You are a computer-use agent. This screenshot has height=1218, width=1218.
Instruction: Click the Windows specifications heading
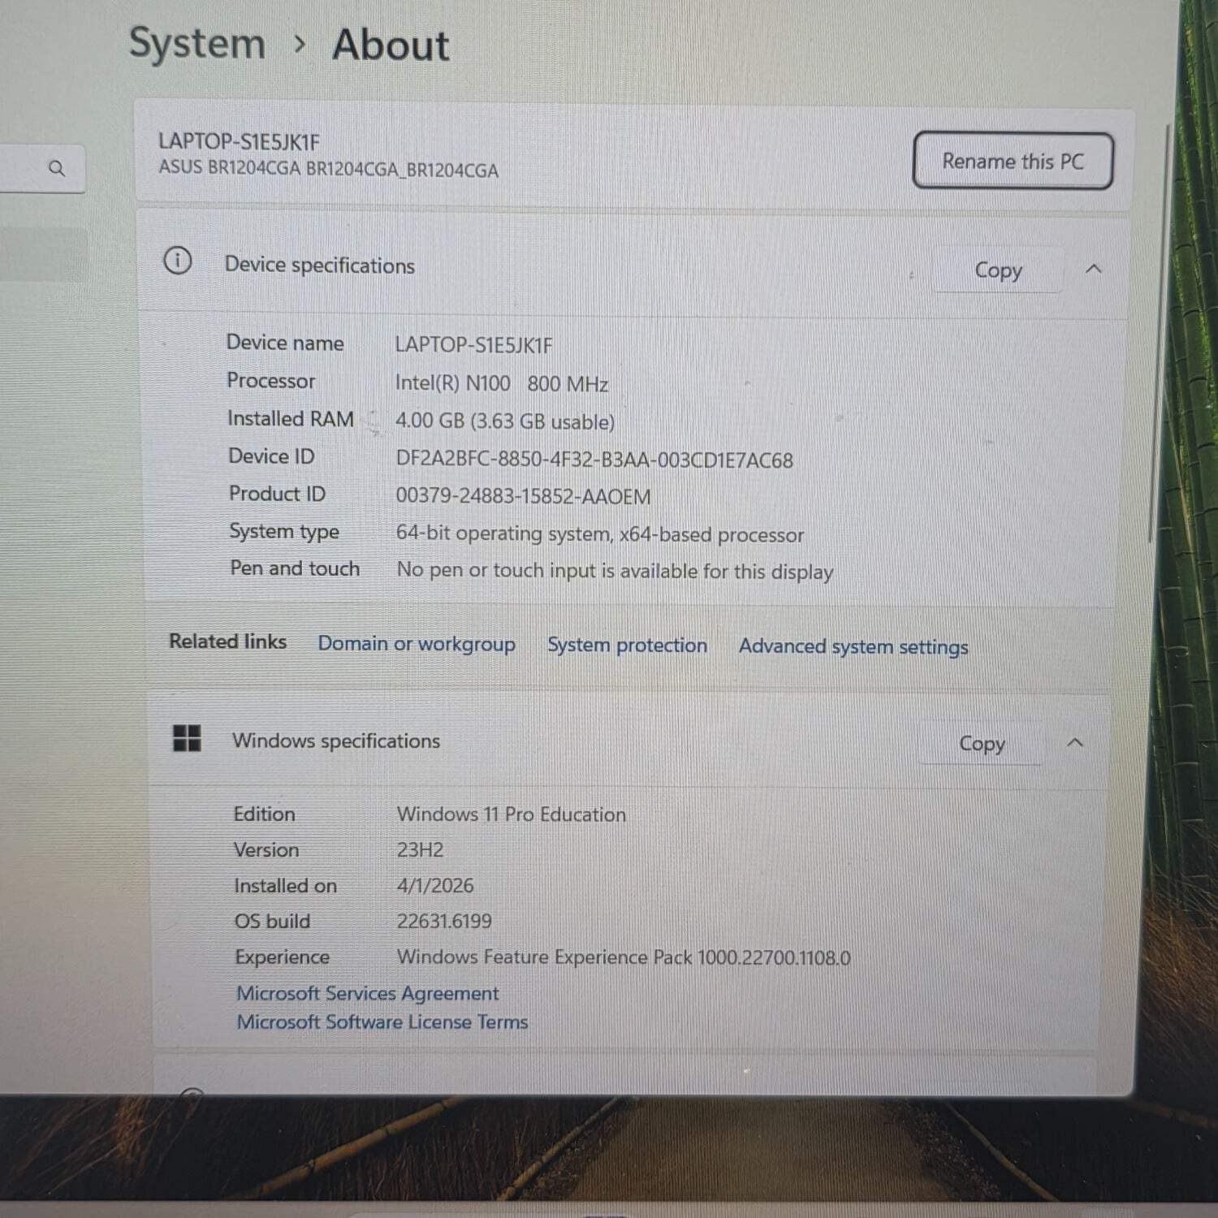point(336,741)
